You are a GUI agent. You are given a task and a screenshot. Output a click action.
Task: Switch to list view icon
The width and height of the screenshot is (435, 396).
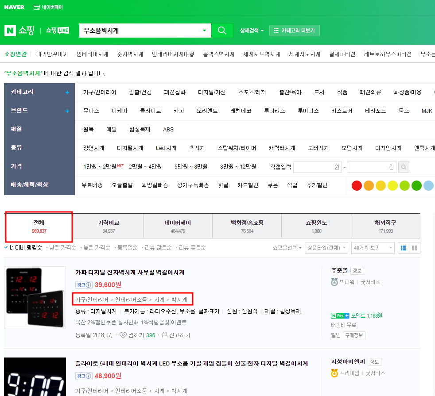pyautogui.click(x=404, y=248)
